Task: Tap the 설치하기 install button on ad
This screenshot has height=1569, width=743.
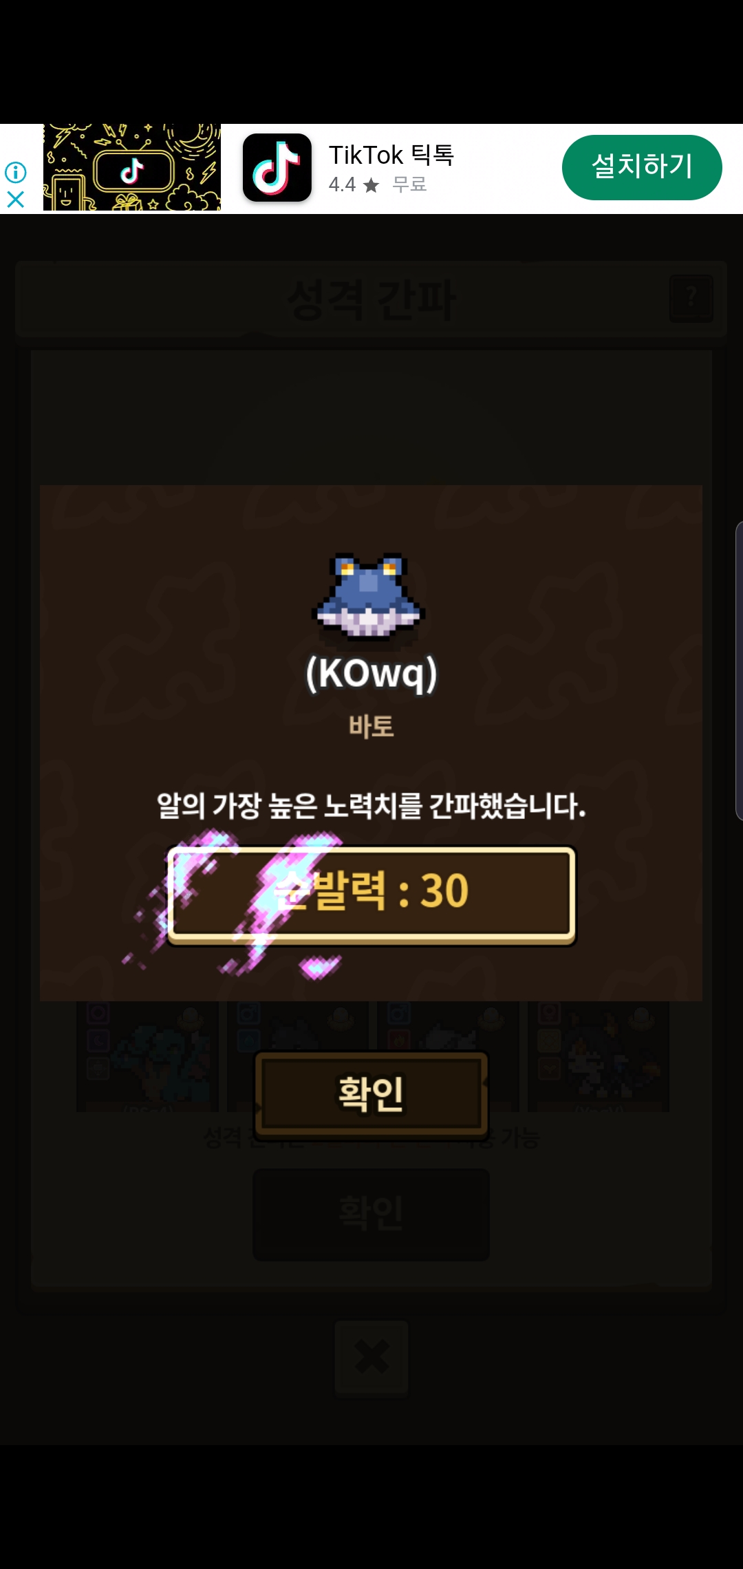Action: [642, 167]
